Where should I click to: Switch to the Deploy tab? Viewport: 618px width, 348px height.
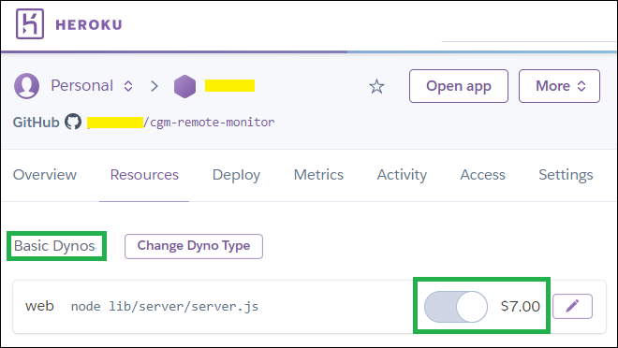tap(236, 175)
